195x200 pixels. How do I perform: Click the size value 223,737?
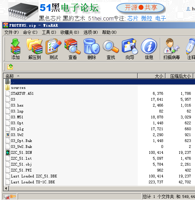coord(156,182)
